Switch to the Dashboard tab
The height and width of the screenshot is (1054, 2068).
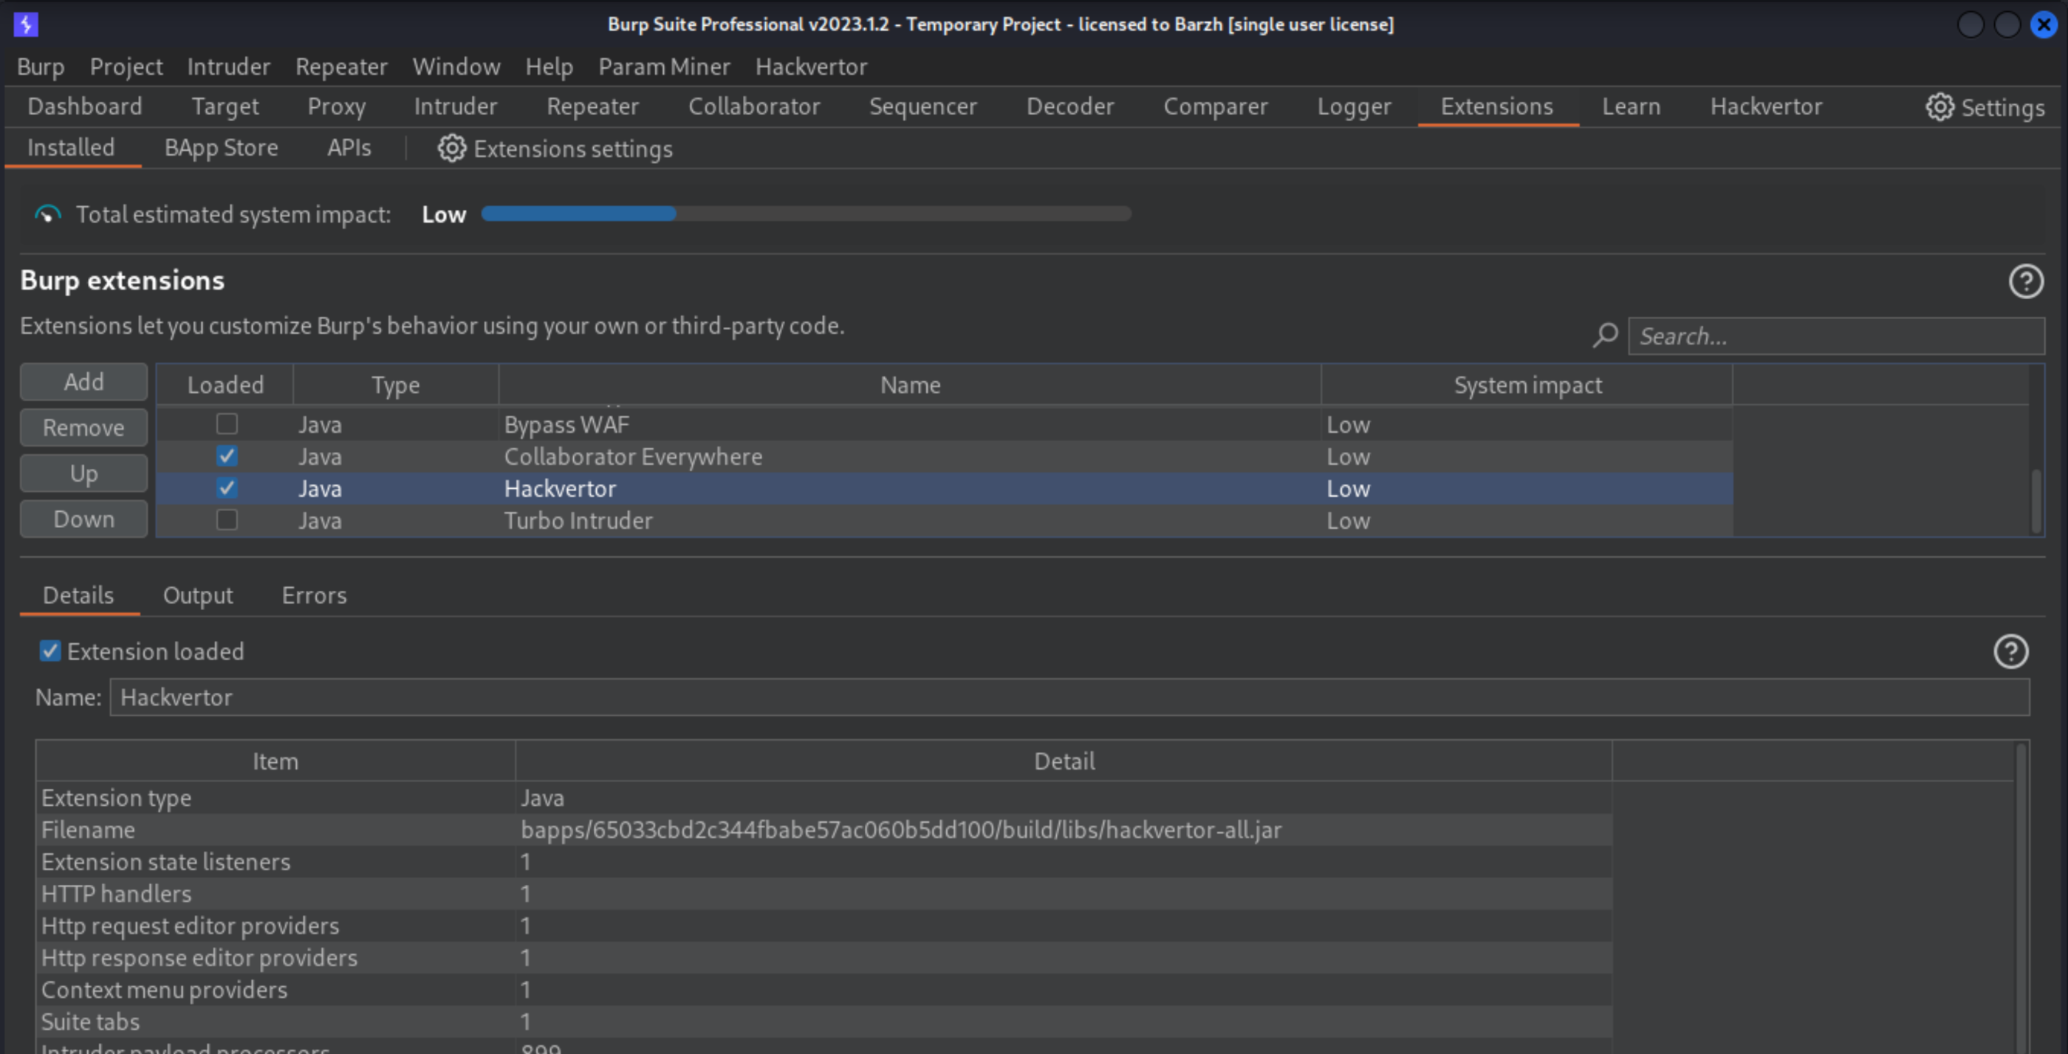pos(84,107)
